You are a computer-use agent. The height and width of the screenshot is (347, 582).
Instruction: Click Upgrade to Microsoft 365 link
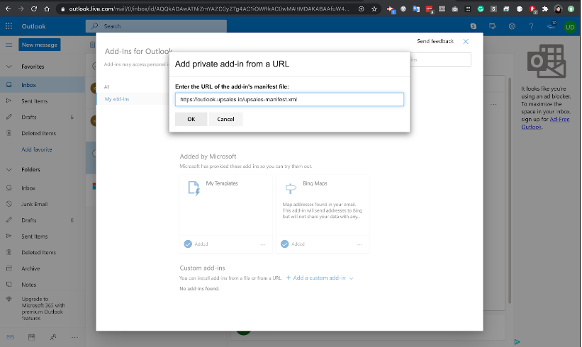pos(43,309)
